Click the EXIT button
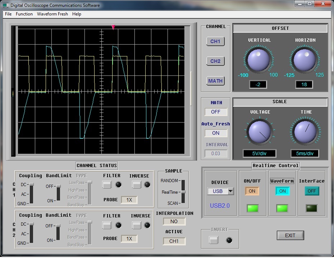Screen dimensions: 334x258 pos(290,235)
